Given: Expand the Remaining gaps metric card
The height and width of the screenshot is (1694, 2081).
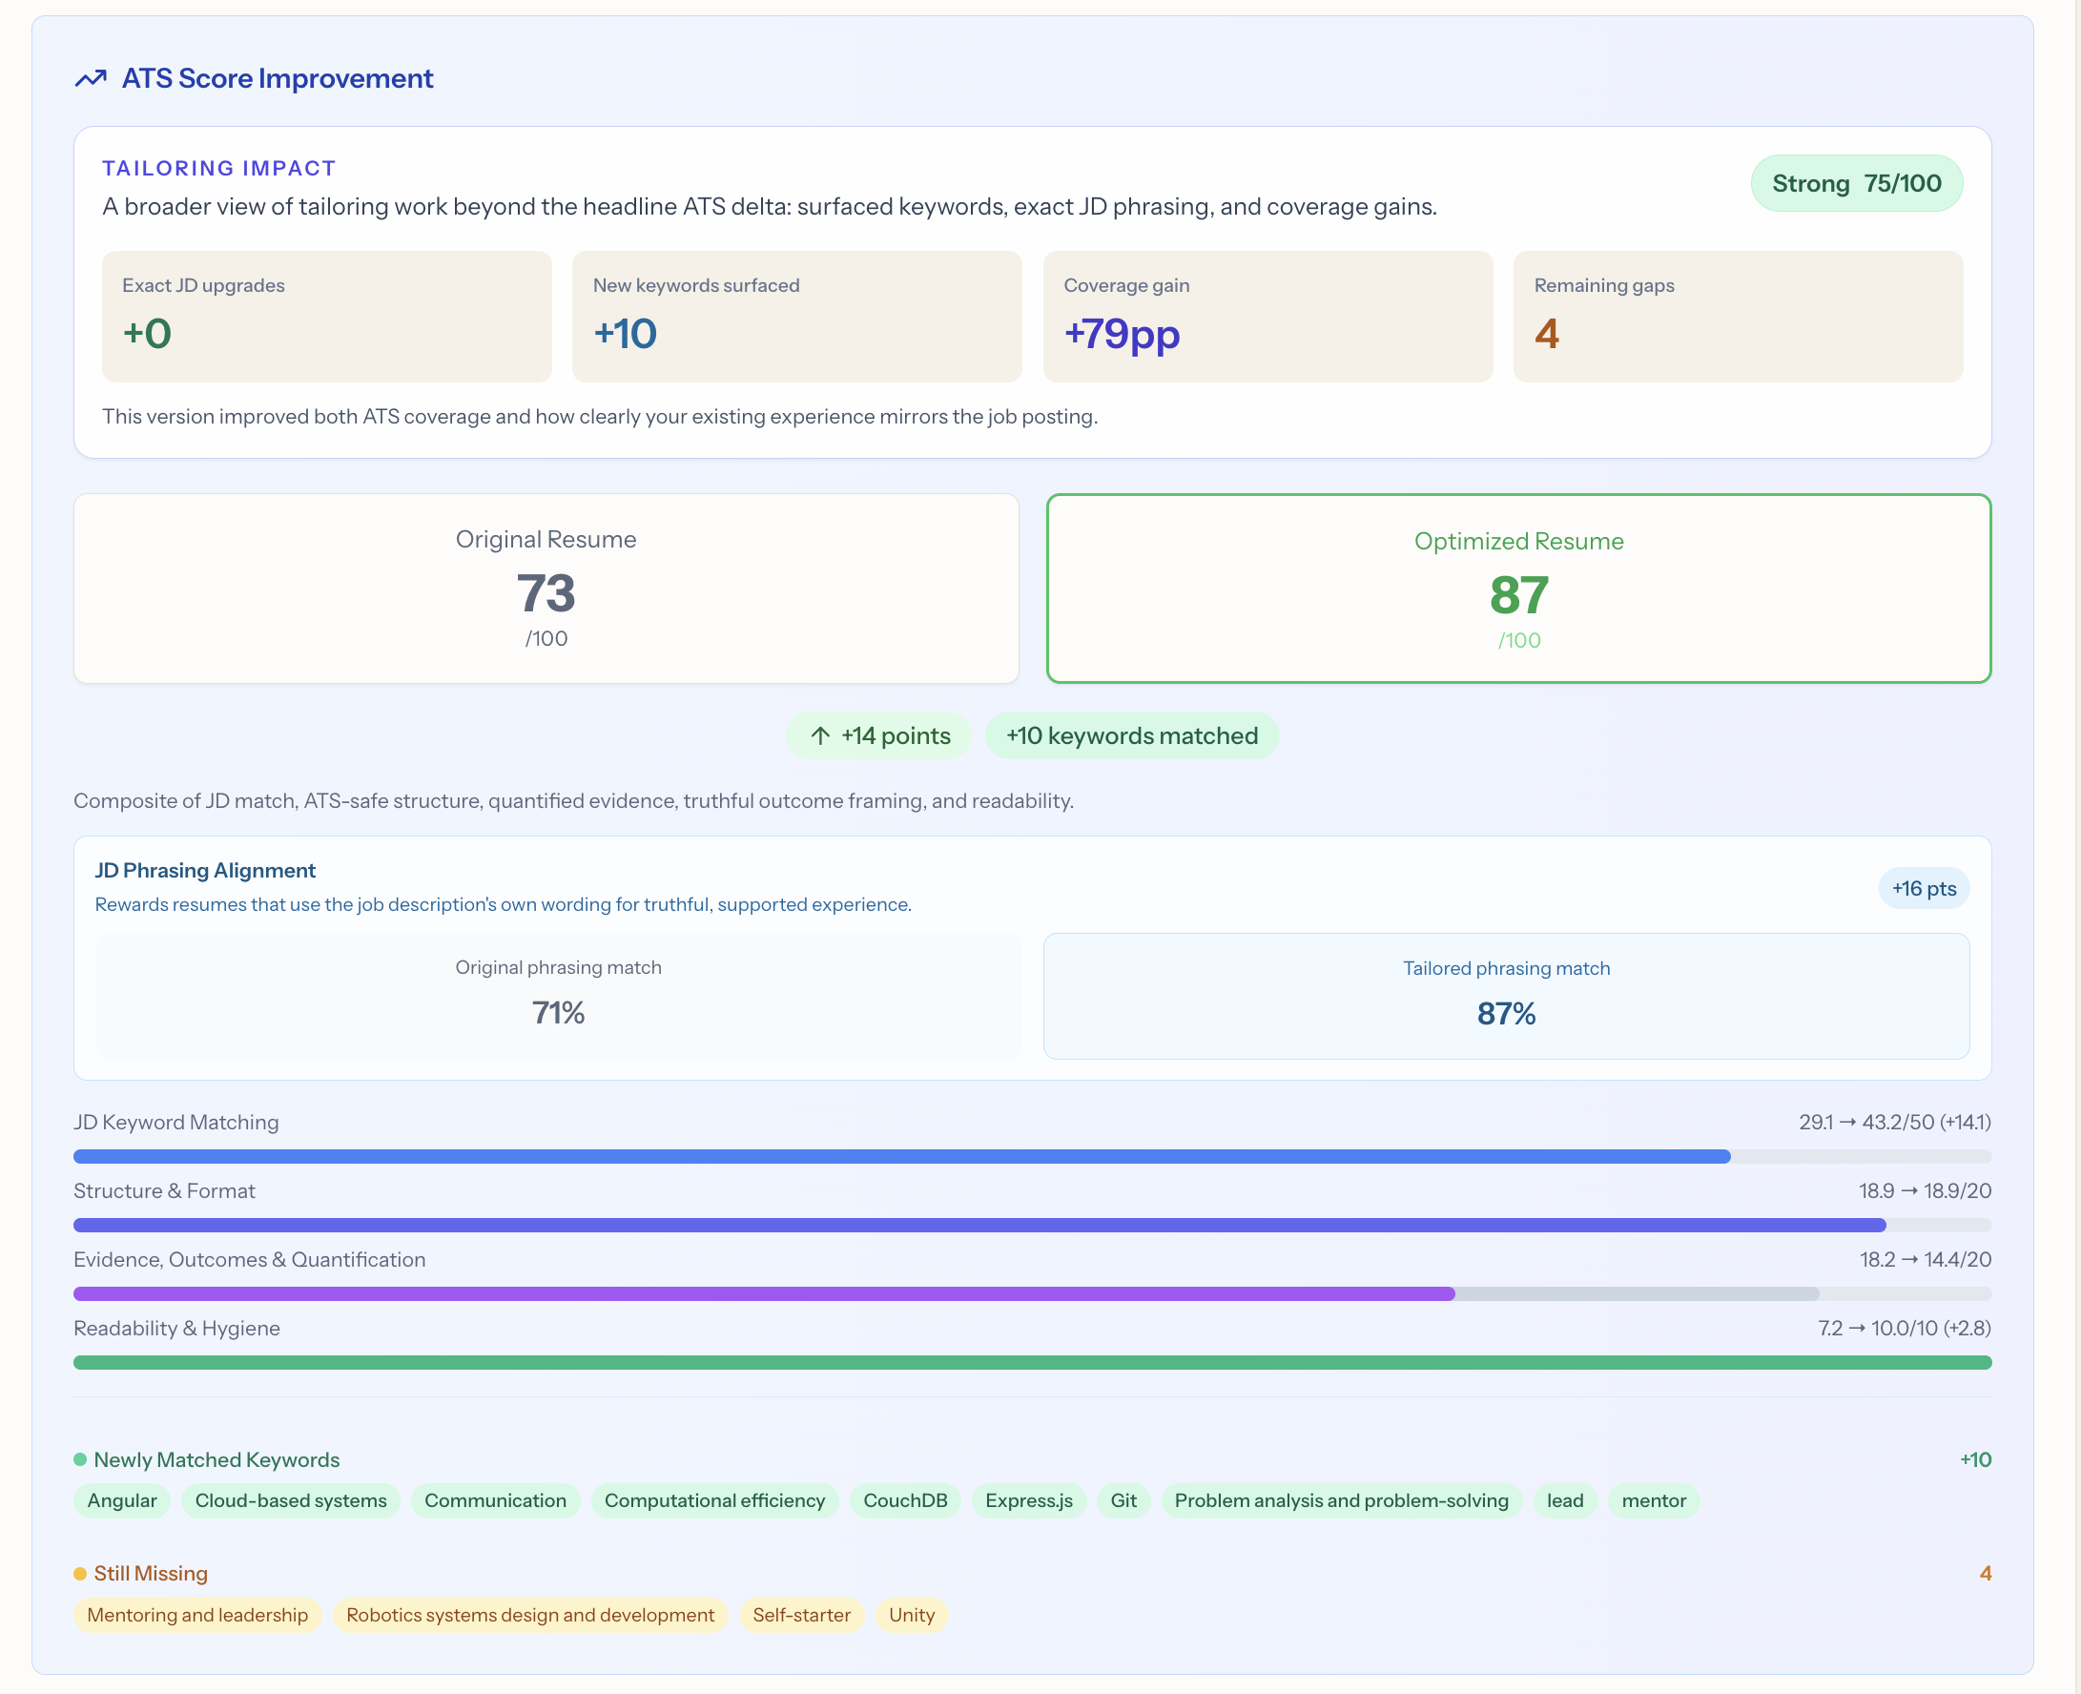Looking at the screenshot, I should [1738, 316].
